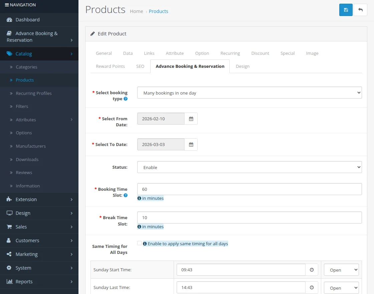Click the blue save floppy disk icon
Viewport: 374px width, 294px height.
(x=346, y=10)
